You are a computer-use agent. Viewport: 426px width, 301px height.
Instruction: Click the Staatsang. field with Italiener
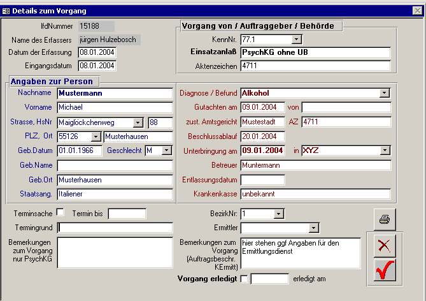pyautogui.click(x=115, y=194)
